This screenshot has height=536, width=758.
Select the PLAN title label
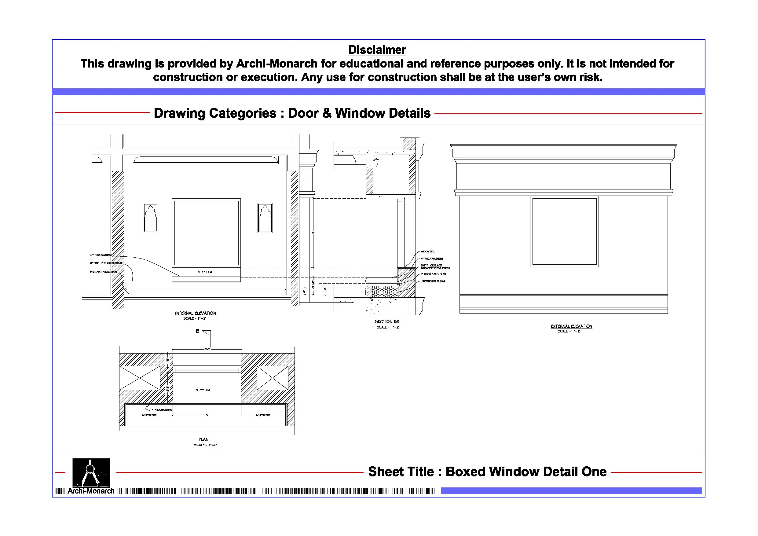coord(203,439)
